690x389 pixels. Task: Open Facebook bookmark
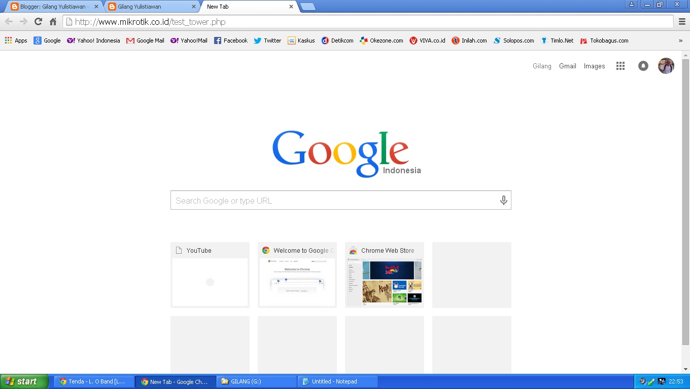pyautogui.click(x=231, y=41)
